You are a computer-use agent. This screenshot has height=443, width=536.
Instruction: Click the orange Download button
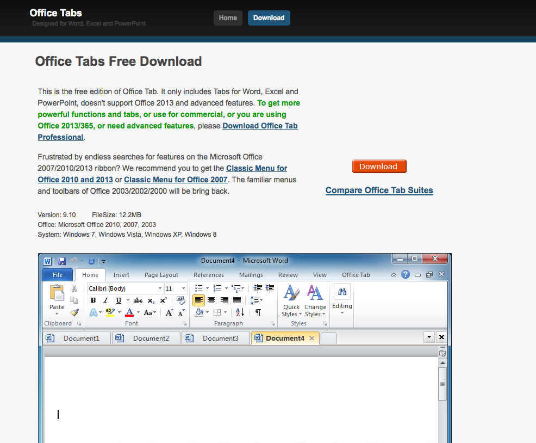(x=379, y=167)
